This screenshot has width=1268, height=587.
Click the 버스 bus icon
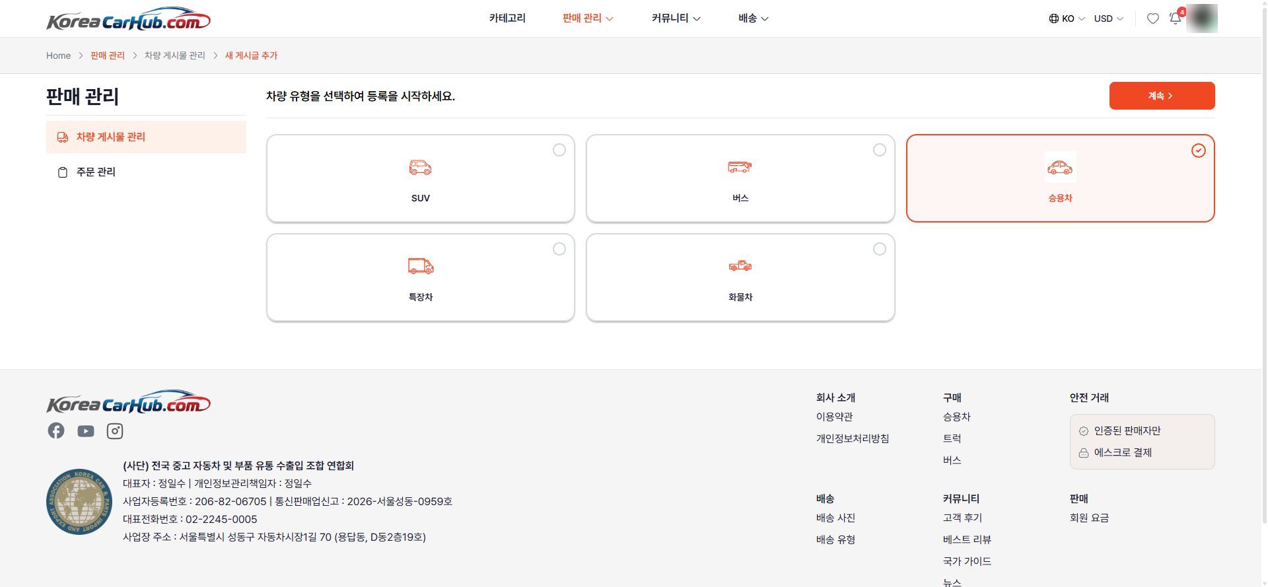[740, 167]
